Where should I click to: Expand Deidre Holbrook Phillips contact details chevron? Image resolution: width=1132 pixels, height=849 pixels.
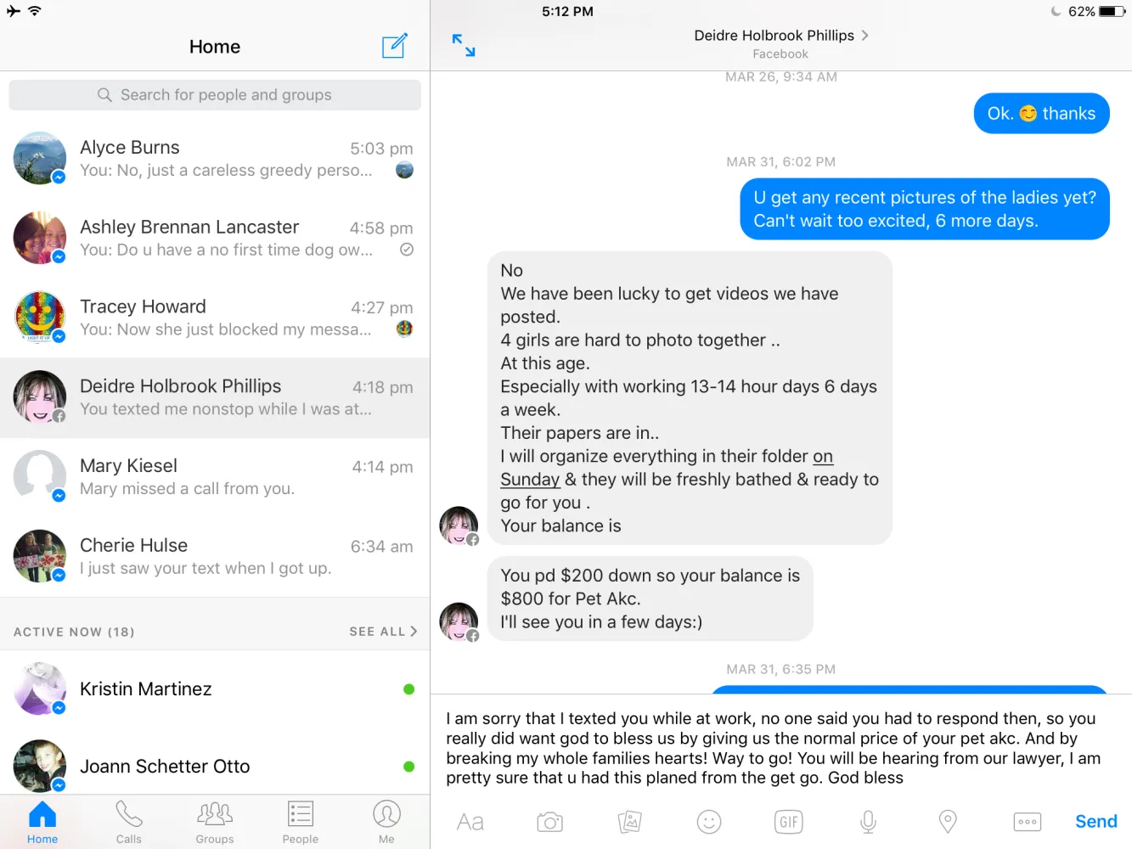864,36
